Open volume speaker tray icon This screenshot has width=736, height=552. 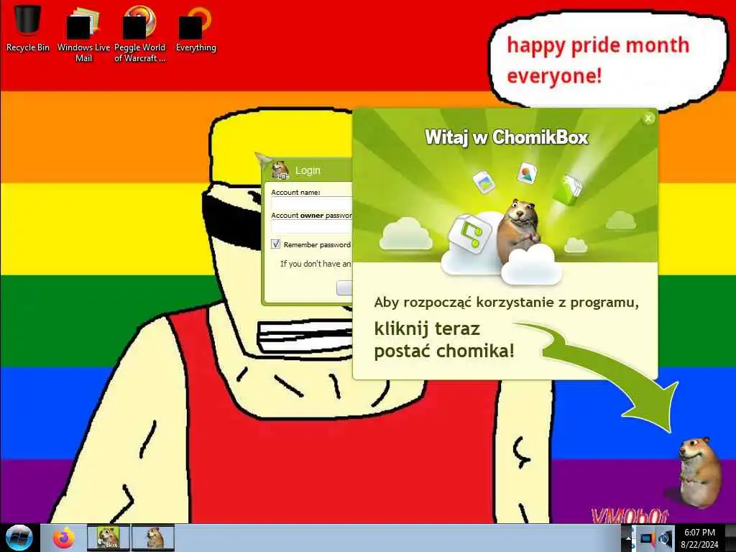665,539
